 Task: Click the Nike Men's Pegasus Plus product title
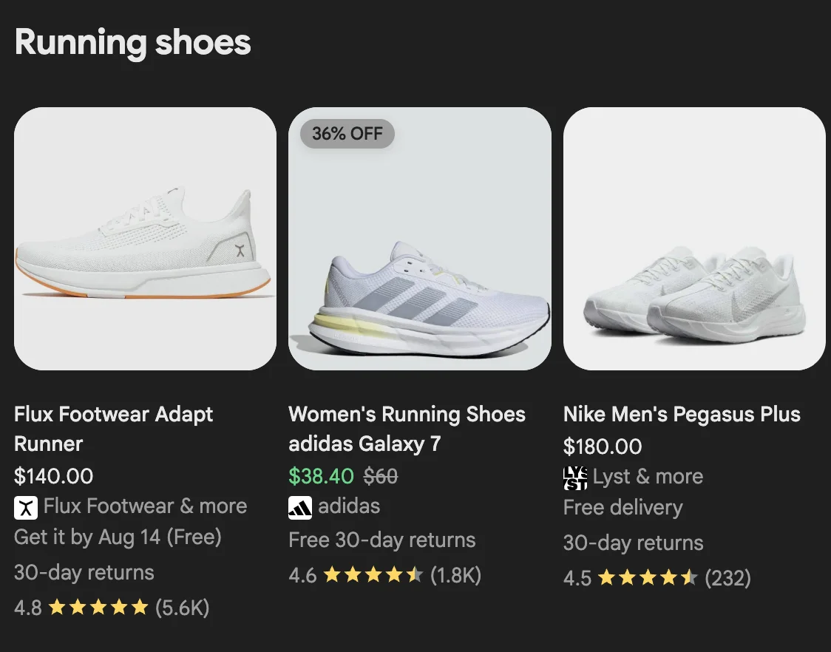(682, 414)
